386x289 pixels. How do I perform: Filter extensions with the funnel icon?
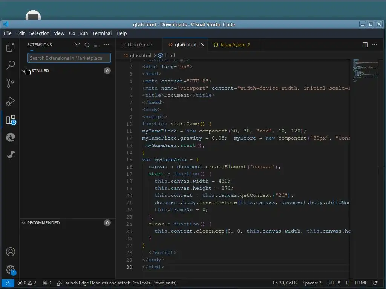tap(77, 45)
